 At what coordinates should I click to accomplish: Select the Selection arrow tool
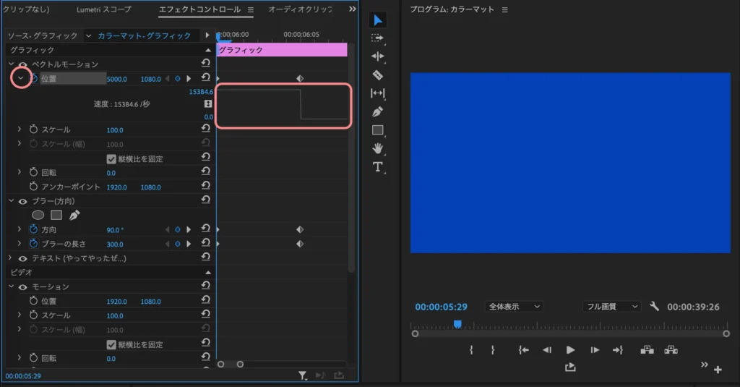377,20
